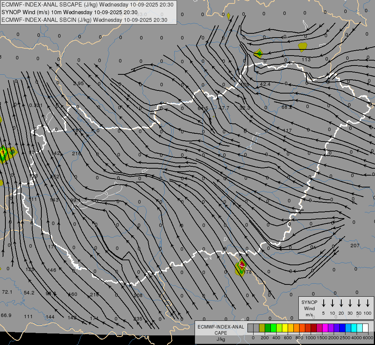Click the 50 m/s wind arrow in legend
375x345 pixels.
tap(359, 303)
